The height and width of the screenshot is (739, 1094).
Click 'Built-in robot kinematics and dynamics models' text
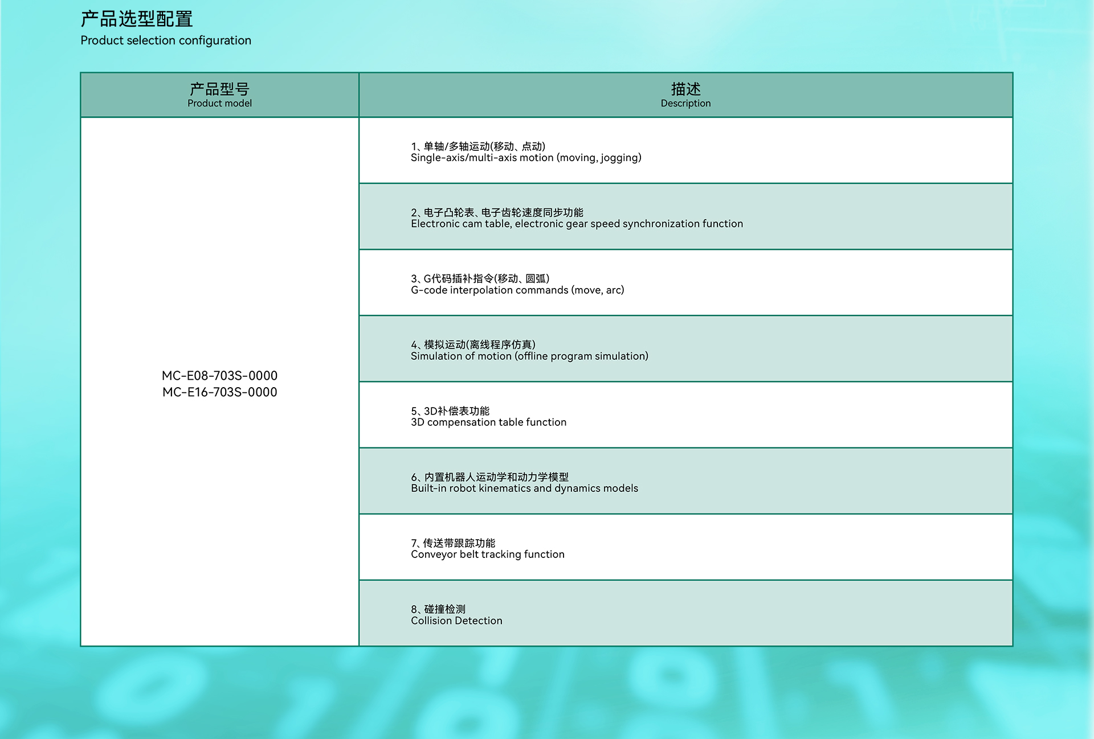pyautogui.click(x=524, y=488)
